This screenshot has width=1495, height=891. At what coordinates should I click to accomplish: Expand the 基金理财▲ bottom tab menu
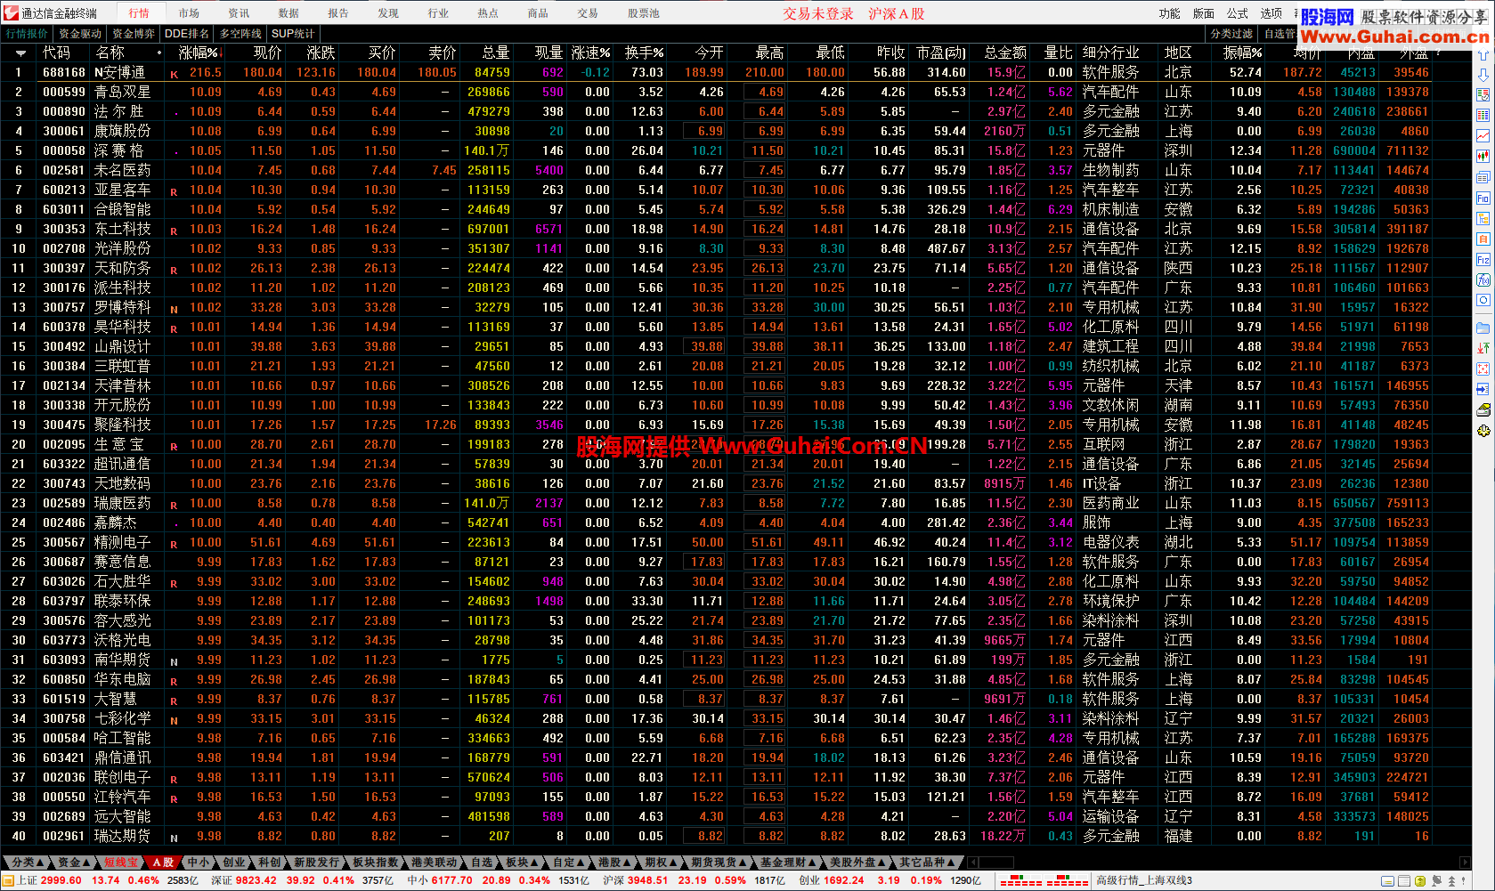[788, 863]
